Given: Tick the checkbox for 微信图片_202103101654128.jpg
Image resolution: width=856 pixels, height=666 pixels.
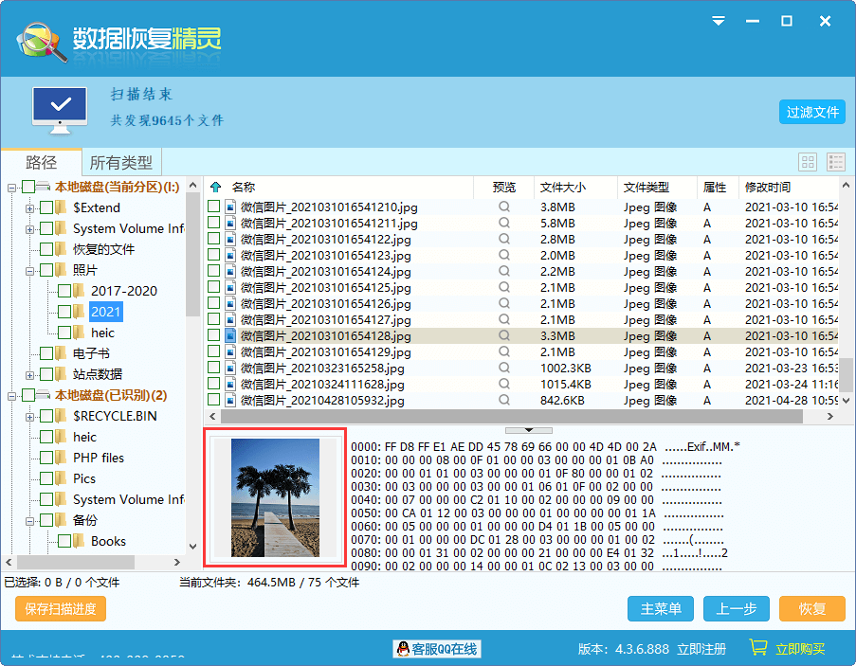Looking at the screenshot, I should [213, 335].
